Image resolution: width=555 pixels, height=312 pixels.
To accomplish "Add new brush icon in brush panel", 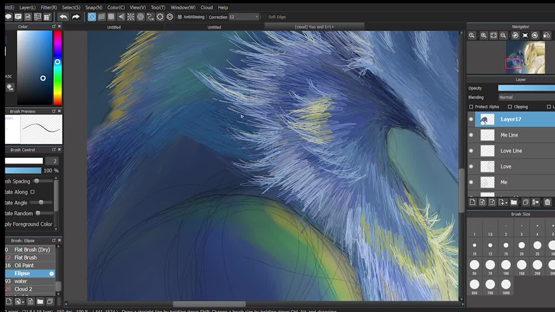I will [8, 301].
